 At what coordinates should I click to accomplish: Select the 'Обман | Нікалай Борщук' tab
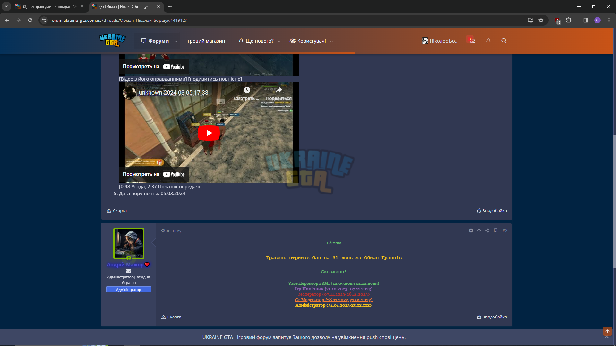[x=125, y=6]
